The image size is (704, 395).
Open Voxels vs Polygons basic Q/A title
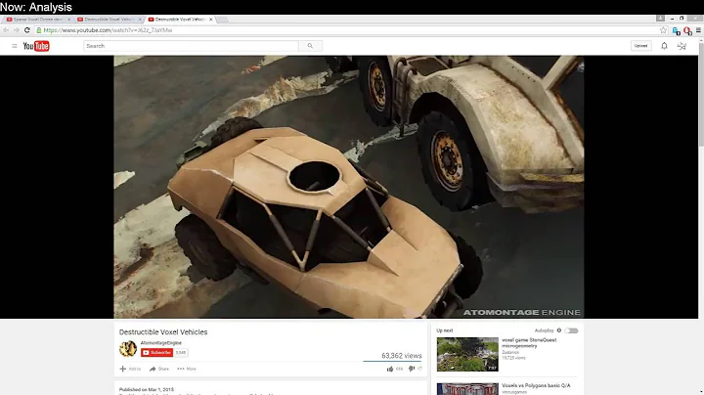click(536, 385)
